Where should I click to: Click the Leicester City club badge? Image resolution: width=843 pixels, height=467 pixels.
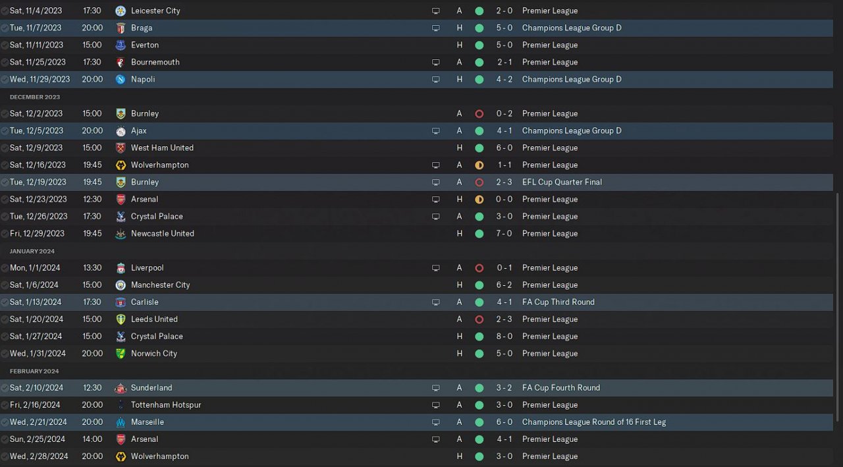(121, 11)
